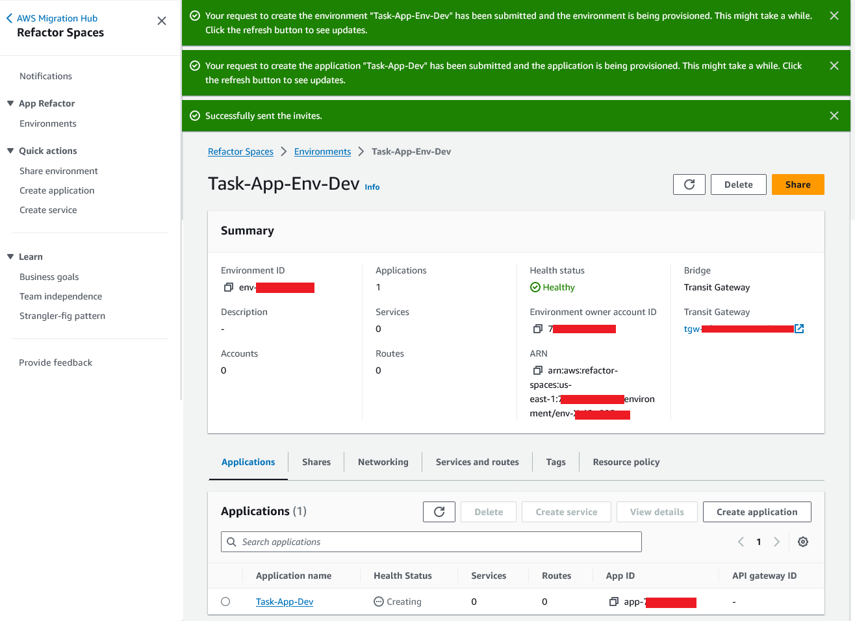Open the Tags tab
The width and height of the screenshot is (855, 621).
(x=556, y=462)
